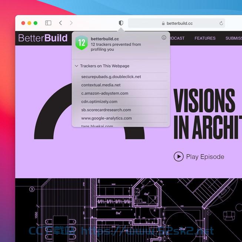Image resolution: width=242 pixels, height=242 pixels.
Task: Click the VISIONS IN ARCHITECTURE headline
Action: (x=208, y=114)
